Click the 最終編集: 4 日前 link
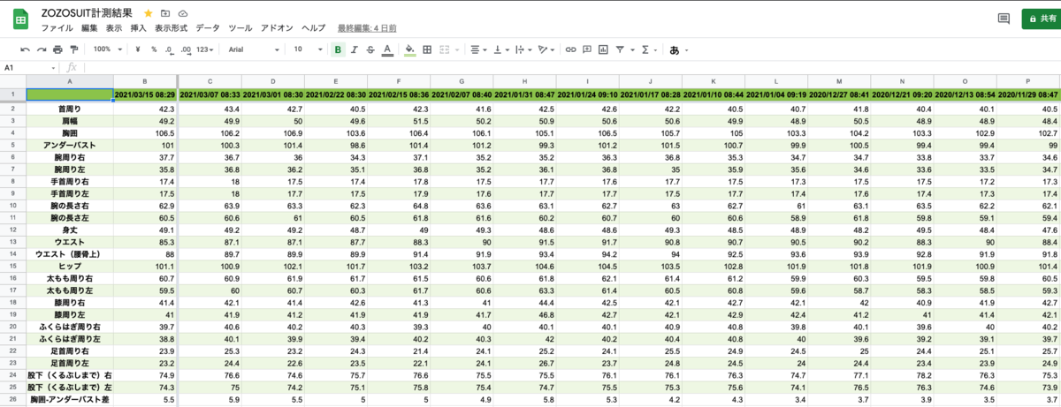The height and width of the screenshot is (407, 1061). pyautogui.click(x=369, y=28)
